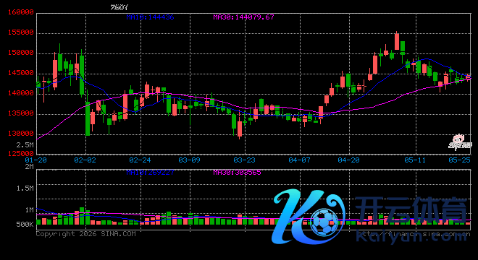Screen dimensions: 478x260
Task: Click the 150000 price axis label
Action: click(20, 53)
